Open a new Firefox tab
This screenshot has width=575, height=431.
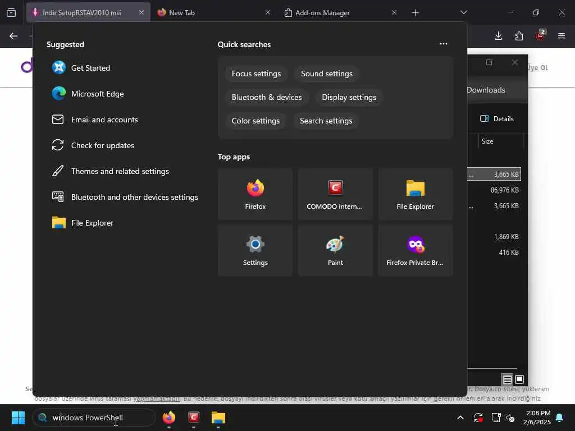click(x=415, y=13)
